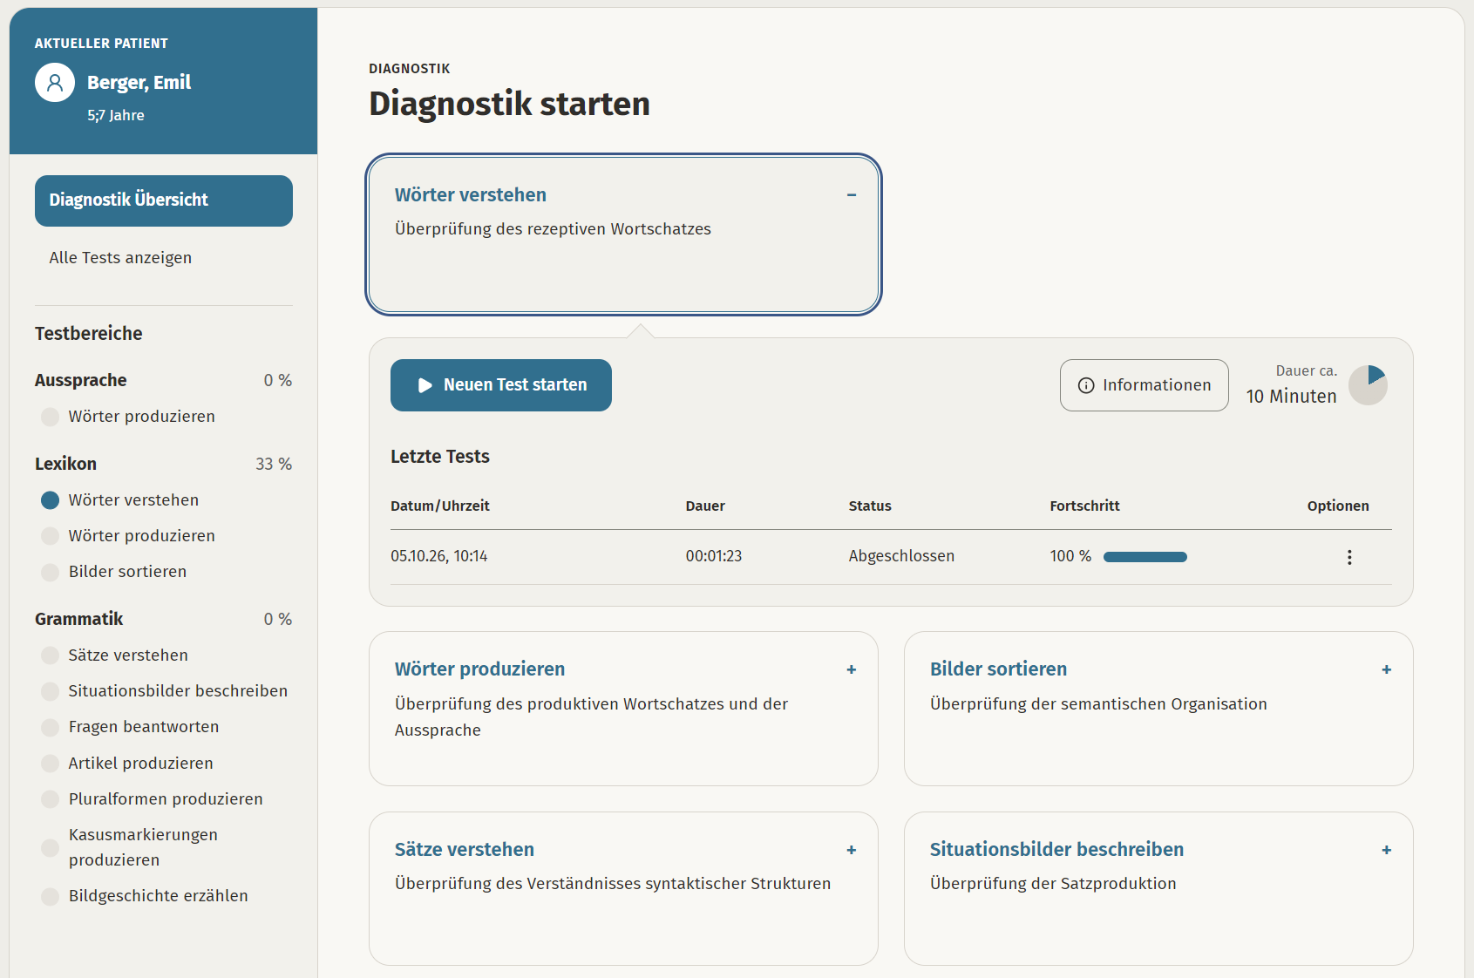Open the Wörter produzieren test card title
Viewport: 1474px width, 978px height.
point(479,669)
